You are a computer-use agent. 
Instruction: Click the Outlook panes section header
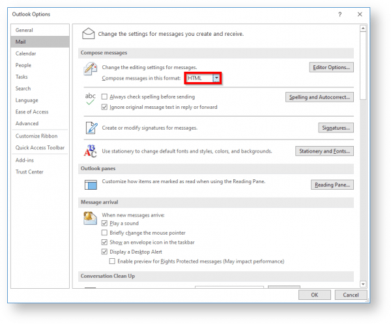[216, 169]
